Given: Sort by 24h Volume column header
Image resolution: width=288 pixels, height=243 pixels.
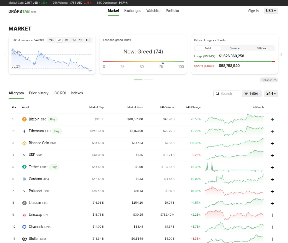Looking at the screenshot, I should click(167, 107).
